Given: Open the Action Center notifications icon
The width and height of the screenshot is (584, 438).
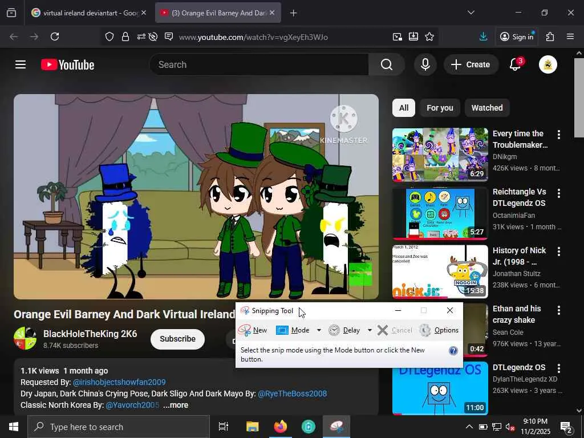Looking at the screenshot, I should click(x=566, y=427).
